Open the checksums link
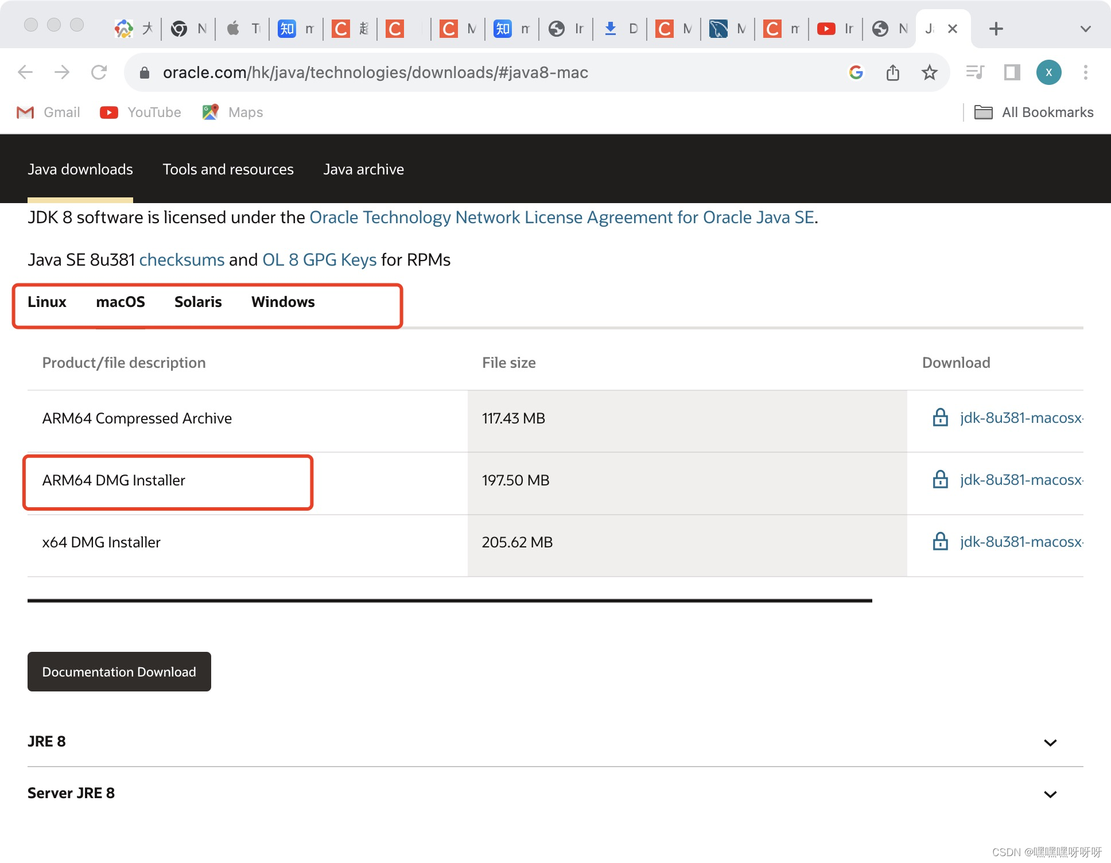The height and width of the screenshot is (863, 1111). click(181, 260)
